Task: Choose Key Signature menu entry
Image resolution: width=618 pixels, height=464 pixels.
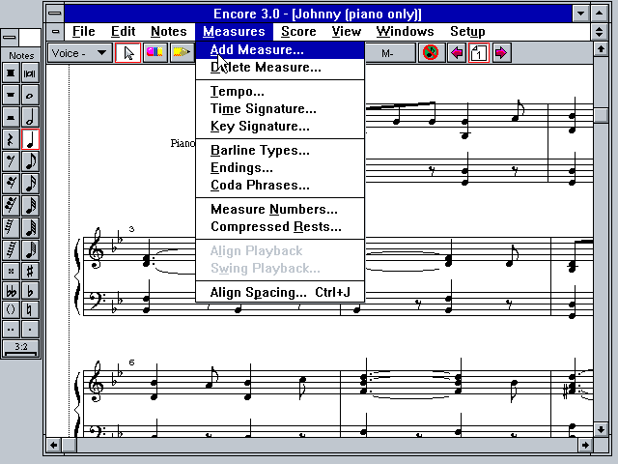Action: (260, 126)
